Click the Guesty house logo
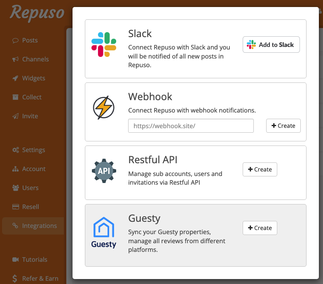 pos(104,232)
